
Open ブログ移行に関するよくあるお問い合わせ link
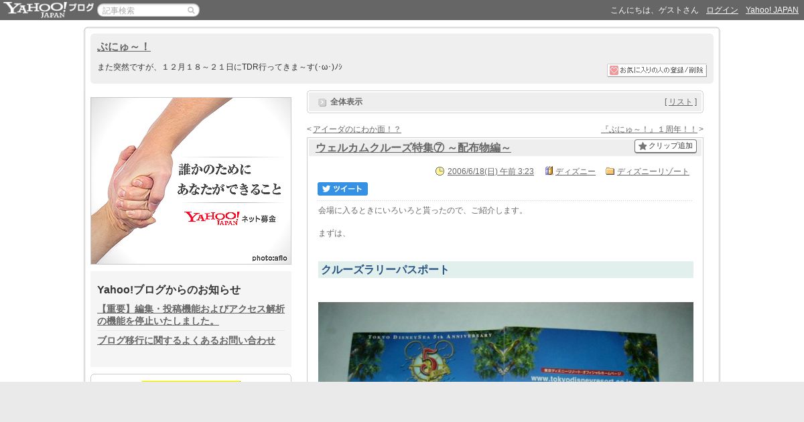[186, 340]
